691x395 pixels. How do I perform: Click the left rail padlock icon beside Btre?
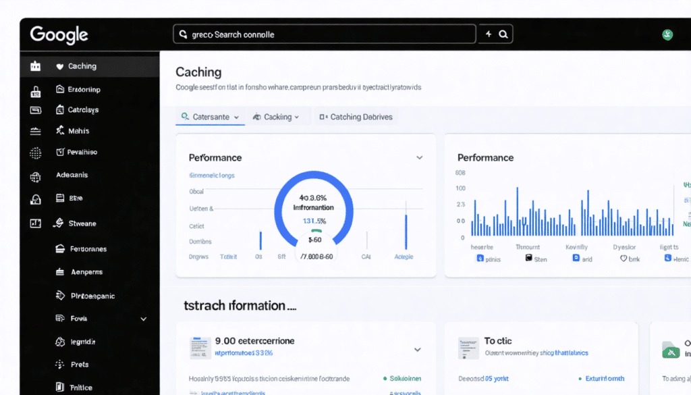tap(36, 200)
